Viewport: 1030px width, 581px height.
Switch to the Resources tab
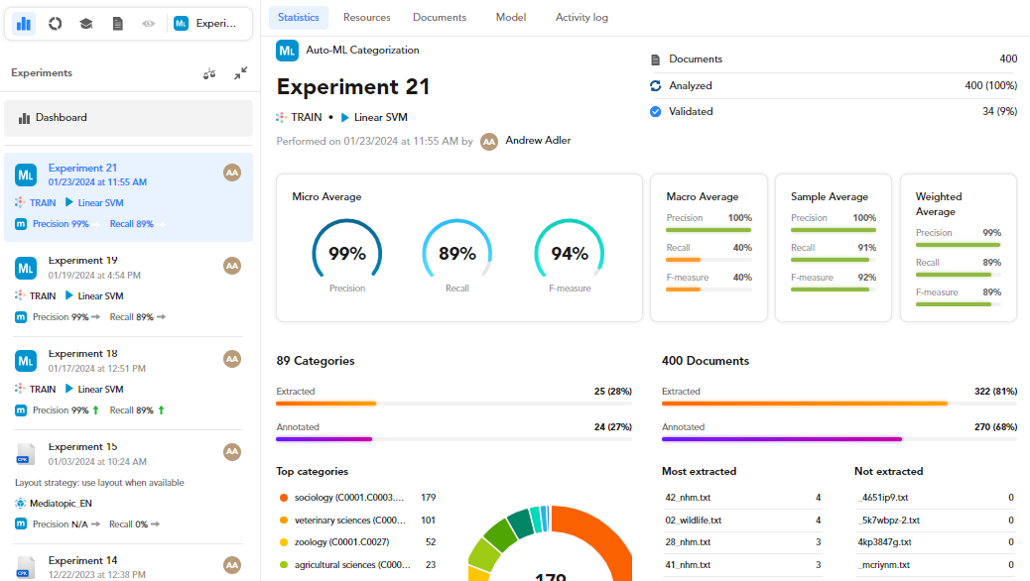[x=366, y=18]
